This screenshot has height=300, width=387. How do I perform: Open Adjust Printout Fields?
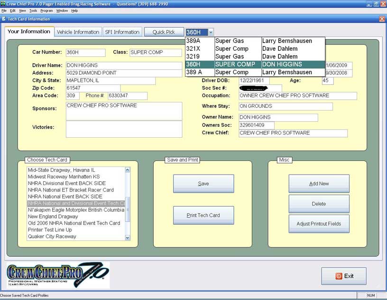[319, 224]
